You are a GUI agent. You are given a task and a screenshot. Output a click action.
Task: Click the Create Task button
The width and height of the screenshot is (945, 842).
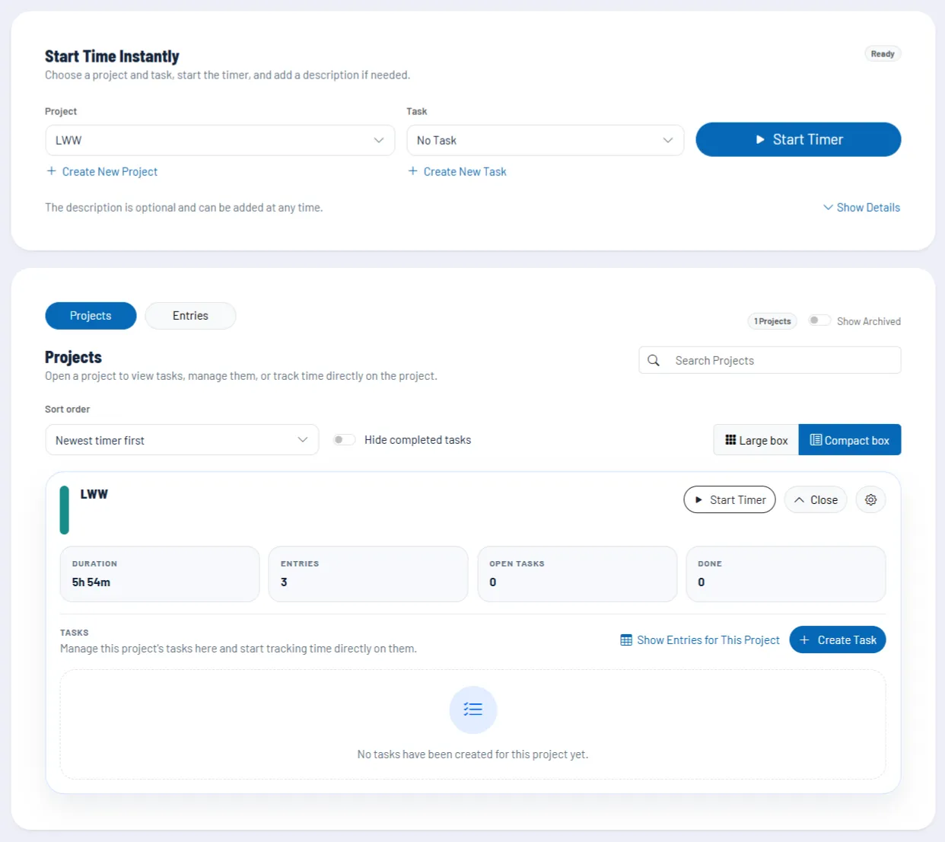838,640
